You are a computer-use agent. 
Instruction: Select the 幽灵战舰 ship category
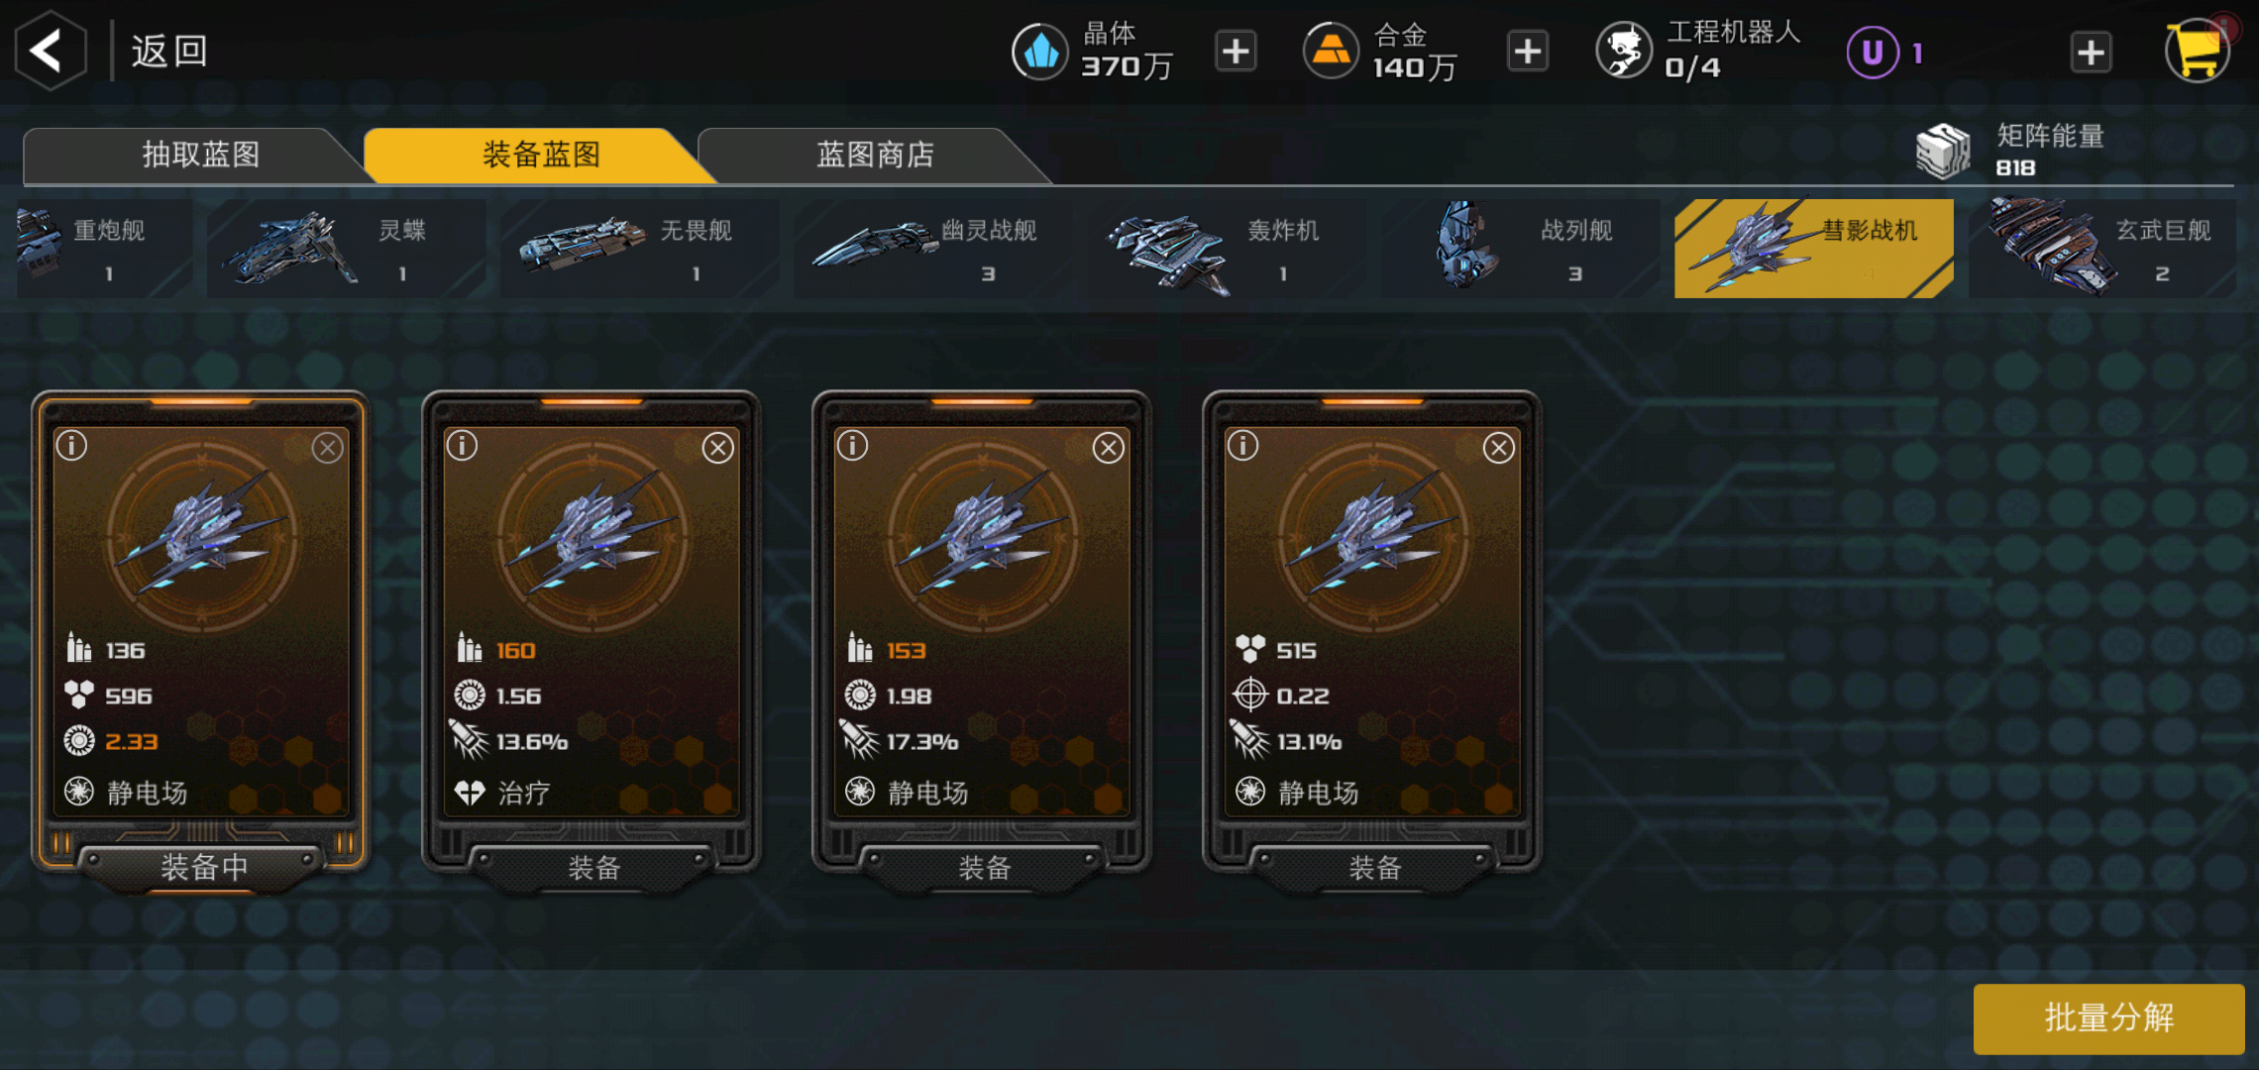[932, 249]
